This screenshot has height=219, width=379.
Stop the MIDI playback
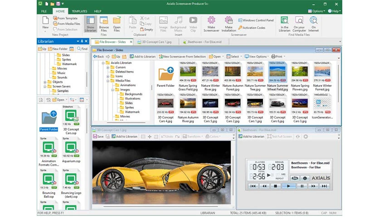coord(275,186)
